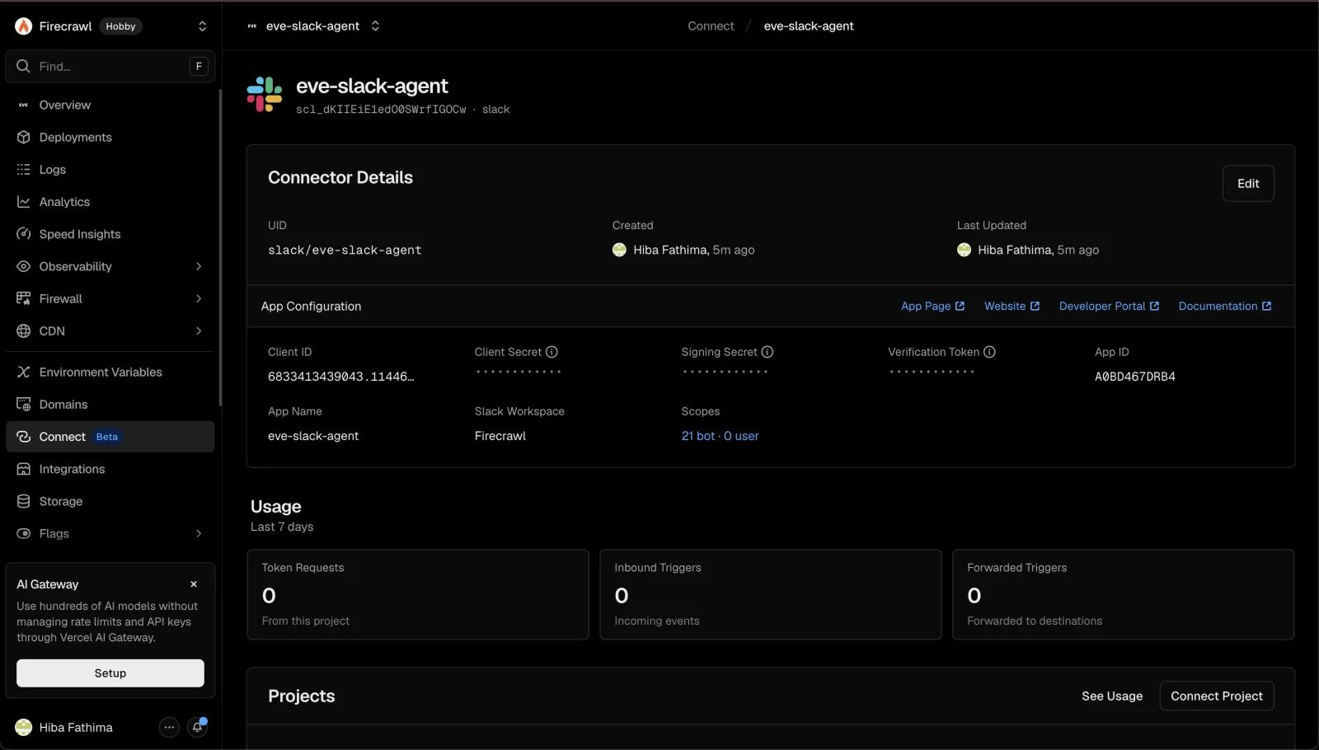Click the Hobby plan badge
Viewport: 1319px width, 750px height.
coord(120,26)
